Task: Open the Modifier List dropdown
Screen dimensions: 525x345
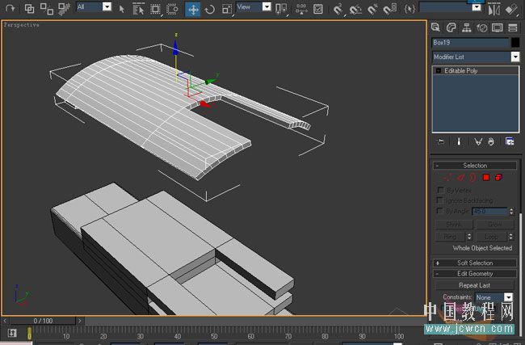Action: coord(515,57)
